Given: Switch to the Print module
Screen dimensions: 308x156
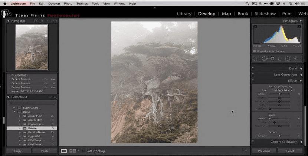Looking at the screenshot, I should (287, 14).
